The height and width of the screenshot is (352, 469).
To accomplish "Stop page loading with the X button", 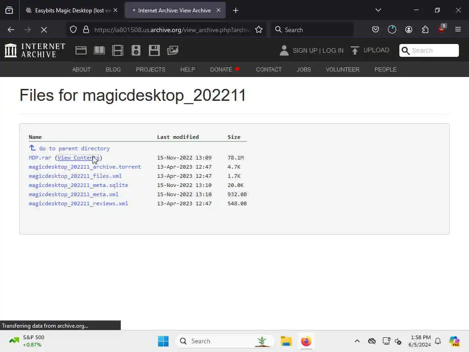I will [44, 30].
